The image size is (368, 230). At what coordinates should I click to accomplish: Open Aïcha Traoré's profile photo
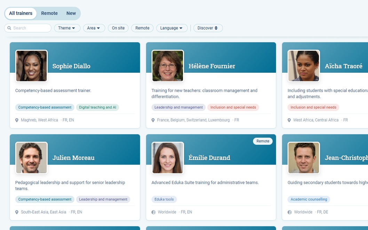[304, 66]
